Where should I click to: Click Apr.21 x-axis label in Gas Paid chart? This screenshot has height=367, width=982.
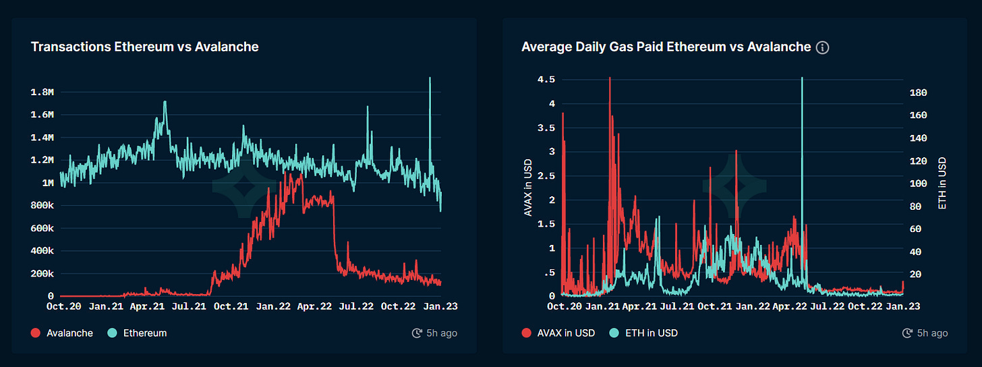pyautogui.click(x=639, y=306)
